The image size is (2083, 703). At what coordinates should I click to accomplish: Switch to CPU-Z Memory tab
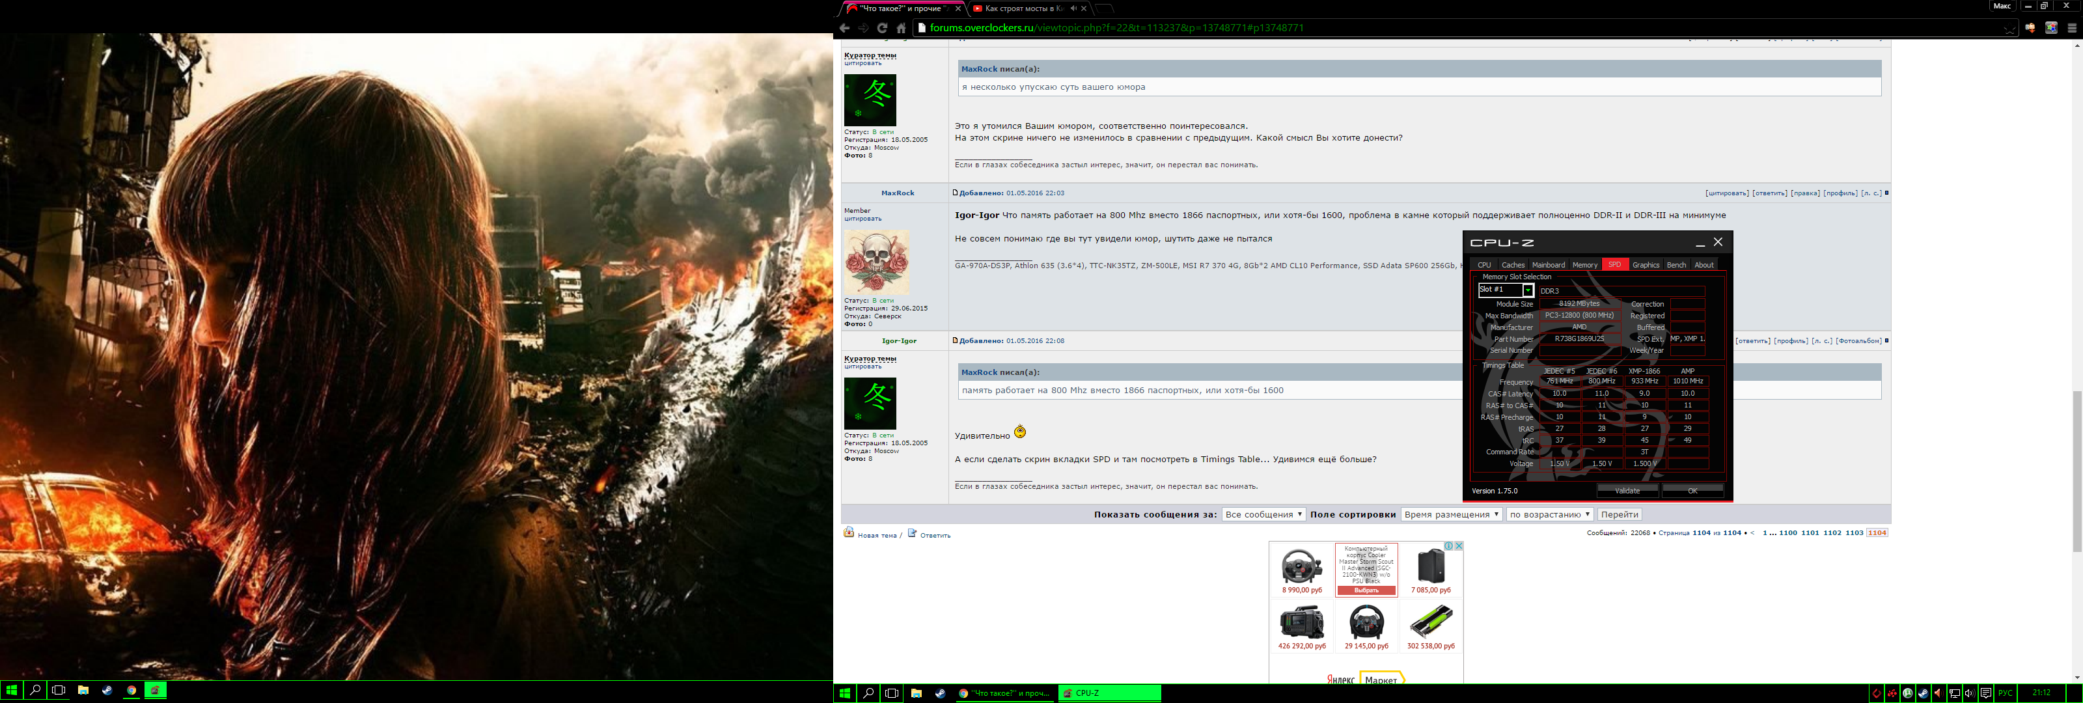coord(1584,264)
